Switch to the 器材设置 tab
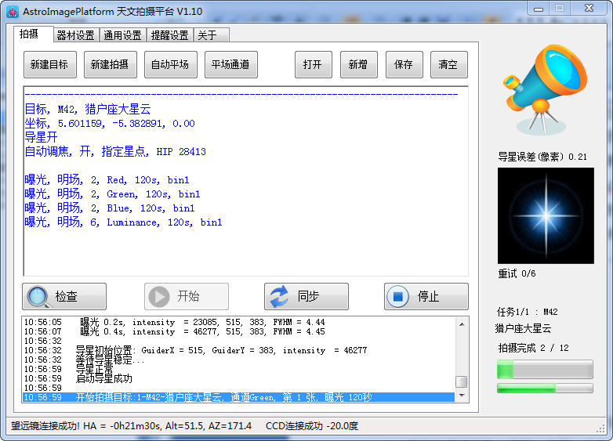 tap(75, 35)
